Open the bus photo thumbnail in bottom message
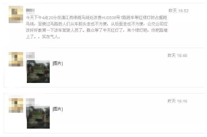 tap(38, 117)
